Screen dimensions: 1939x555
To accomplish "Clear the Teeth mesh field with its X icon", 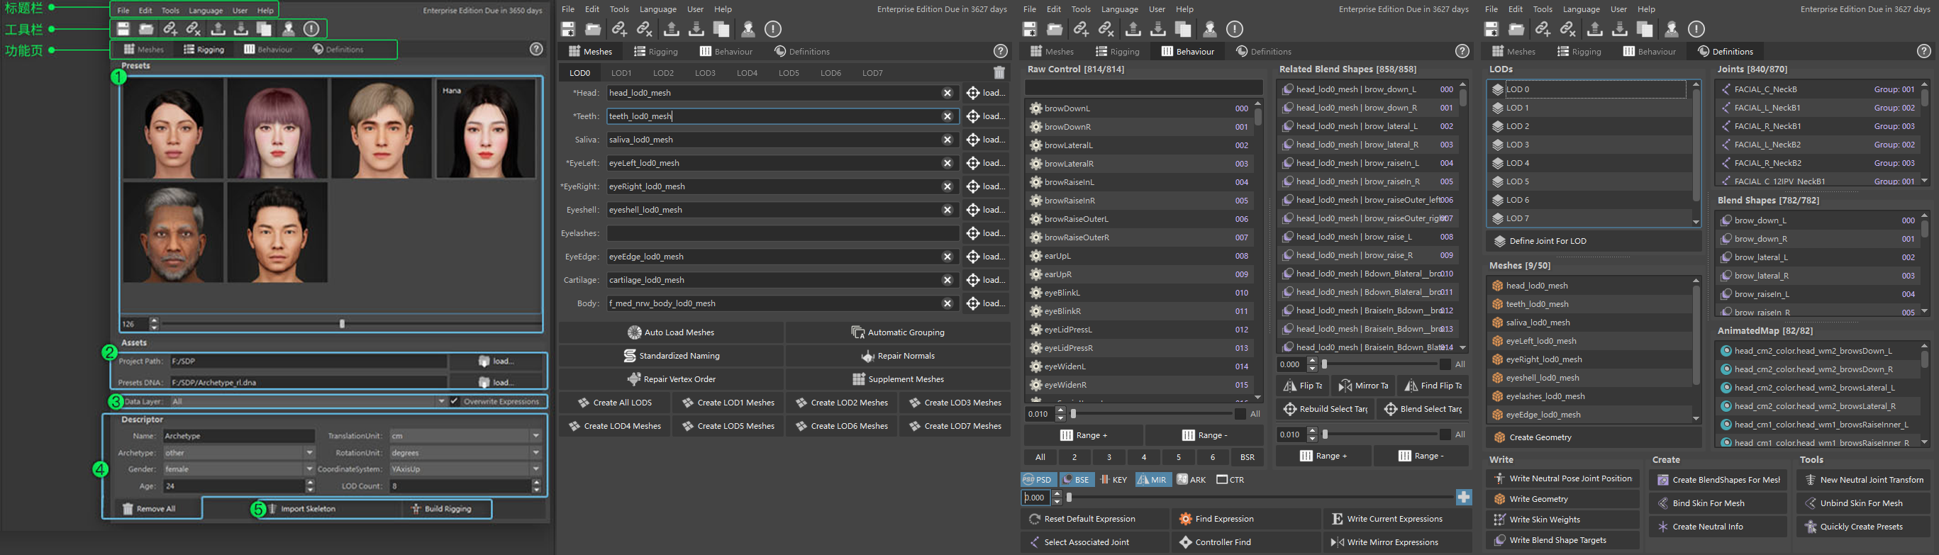I will click(x=947, y=116).
